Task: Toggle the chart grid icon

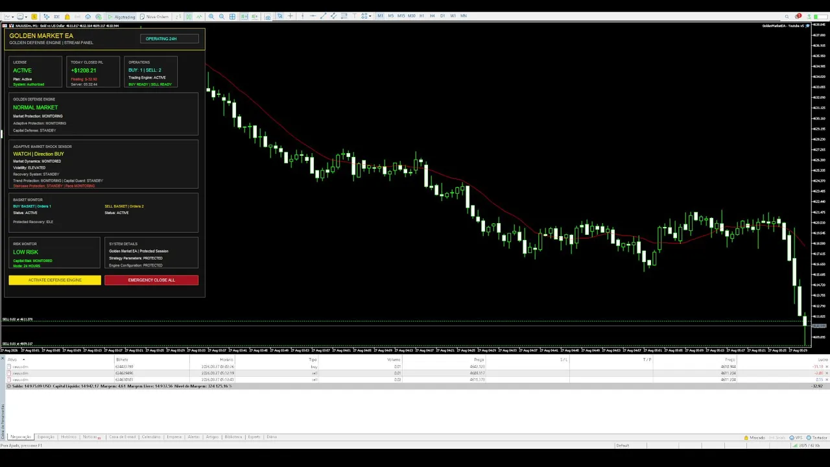Action: 232,16
